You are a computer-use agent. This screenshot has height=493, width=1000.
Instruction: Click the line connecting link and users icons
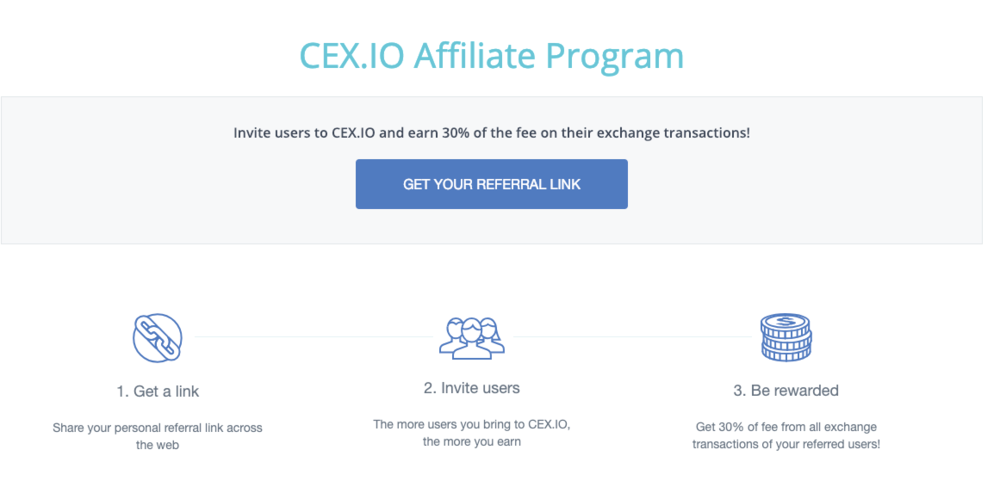pyautogui.click(x=310, y=336)
